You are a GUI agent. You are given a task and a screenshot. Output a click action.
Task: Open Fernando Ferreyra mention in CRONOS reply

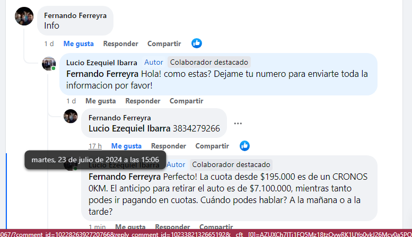(125, 177)
